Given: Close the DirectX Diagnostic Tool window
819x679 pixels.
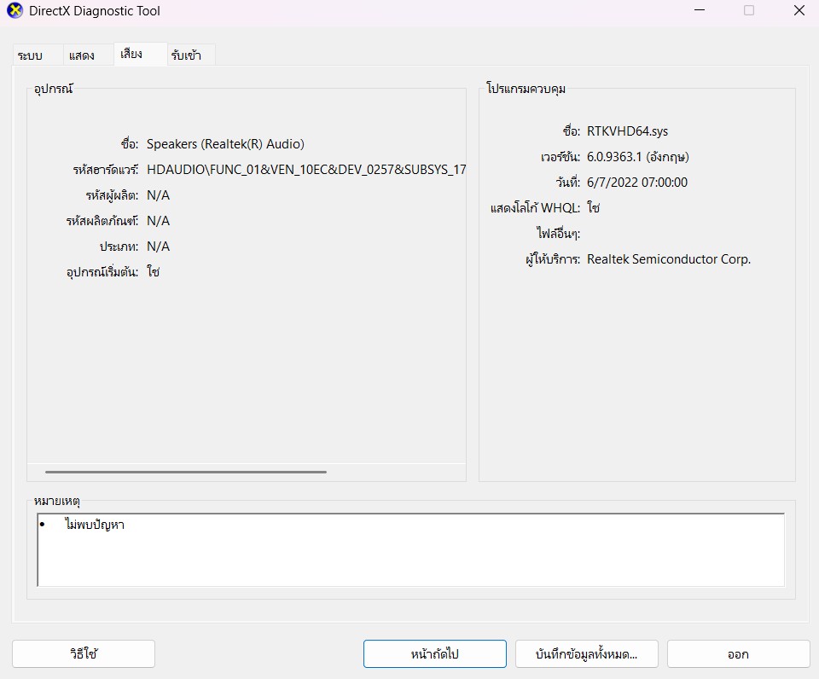Looking at the screenshot, I should (x=798, y=11).
